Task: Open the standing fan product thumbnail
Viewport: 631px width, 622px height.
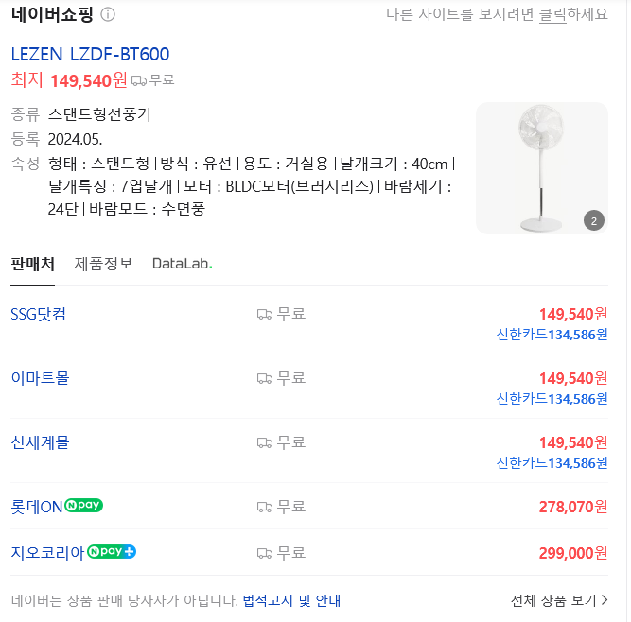Action: click(541, 168)
